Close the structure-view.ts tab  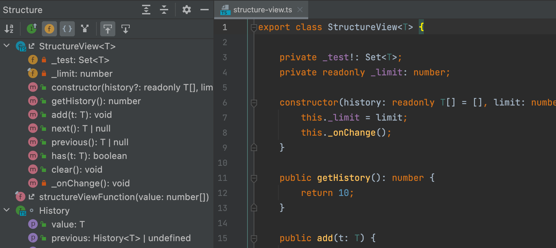(x=300, y=10)
